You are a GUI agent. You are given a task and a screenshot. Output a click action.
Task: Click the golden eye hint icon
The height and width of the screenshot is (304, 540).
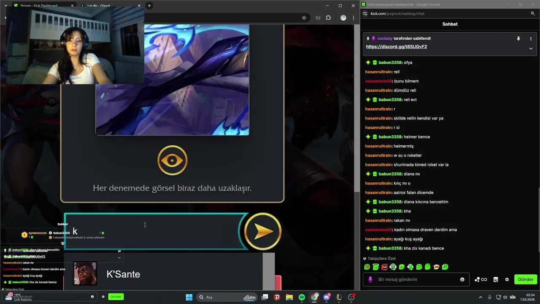click(172, 160)
